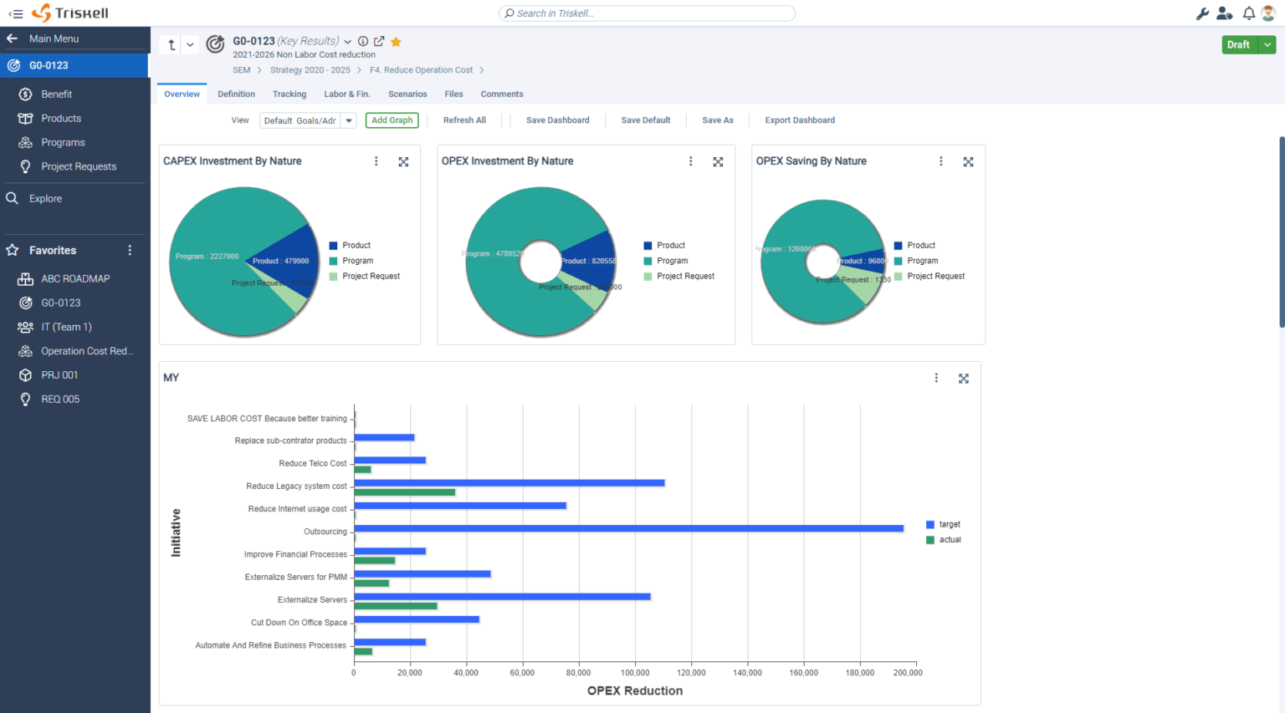This screenshot has width=1285, height=713.
Task: Follow F4. Reduce Operation Cost breadcrumb
Action: click(422, 70)
